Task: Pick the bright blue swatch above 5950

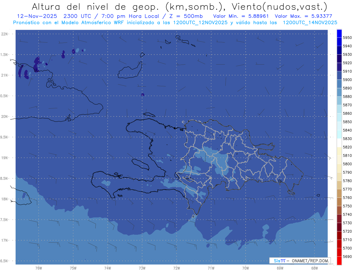Action: pyautogui.click(x=339, y=33)
